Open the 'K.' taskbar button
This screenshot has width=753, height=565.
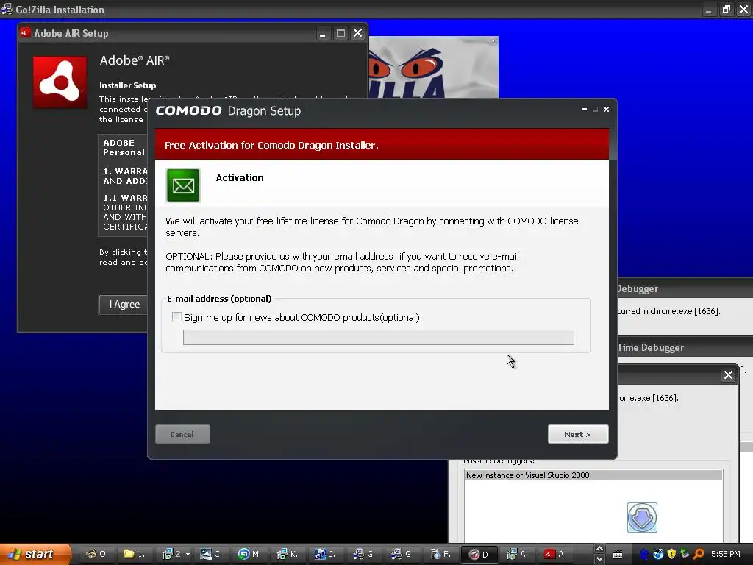(x=288, y=554)
